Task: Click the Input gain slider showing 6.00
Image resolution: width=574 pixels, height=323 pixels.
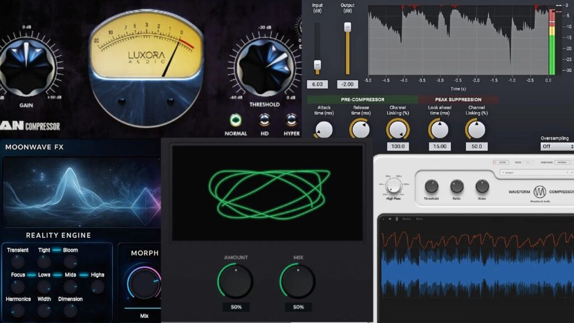Action: (317, 63)
